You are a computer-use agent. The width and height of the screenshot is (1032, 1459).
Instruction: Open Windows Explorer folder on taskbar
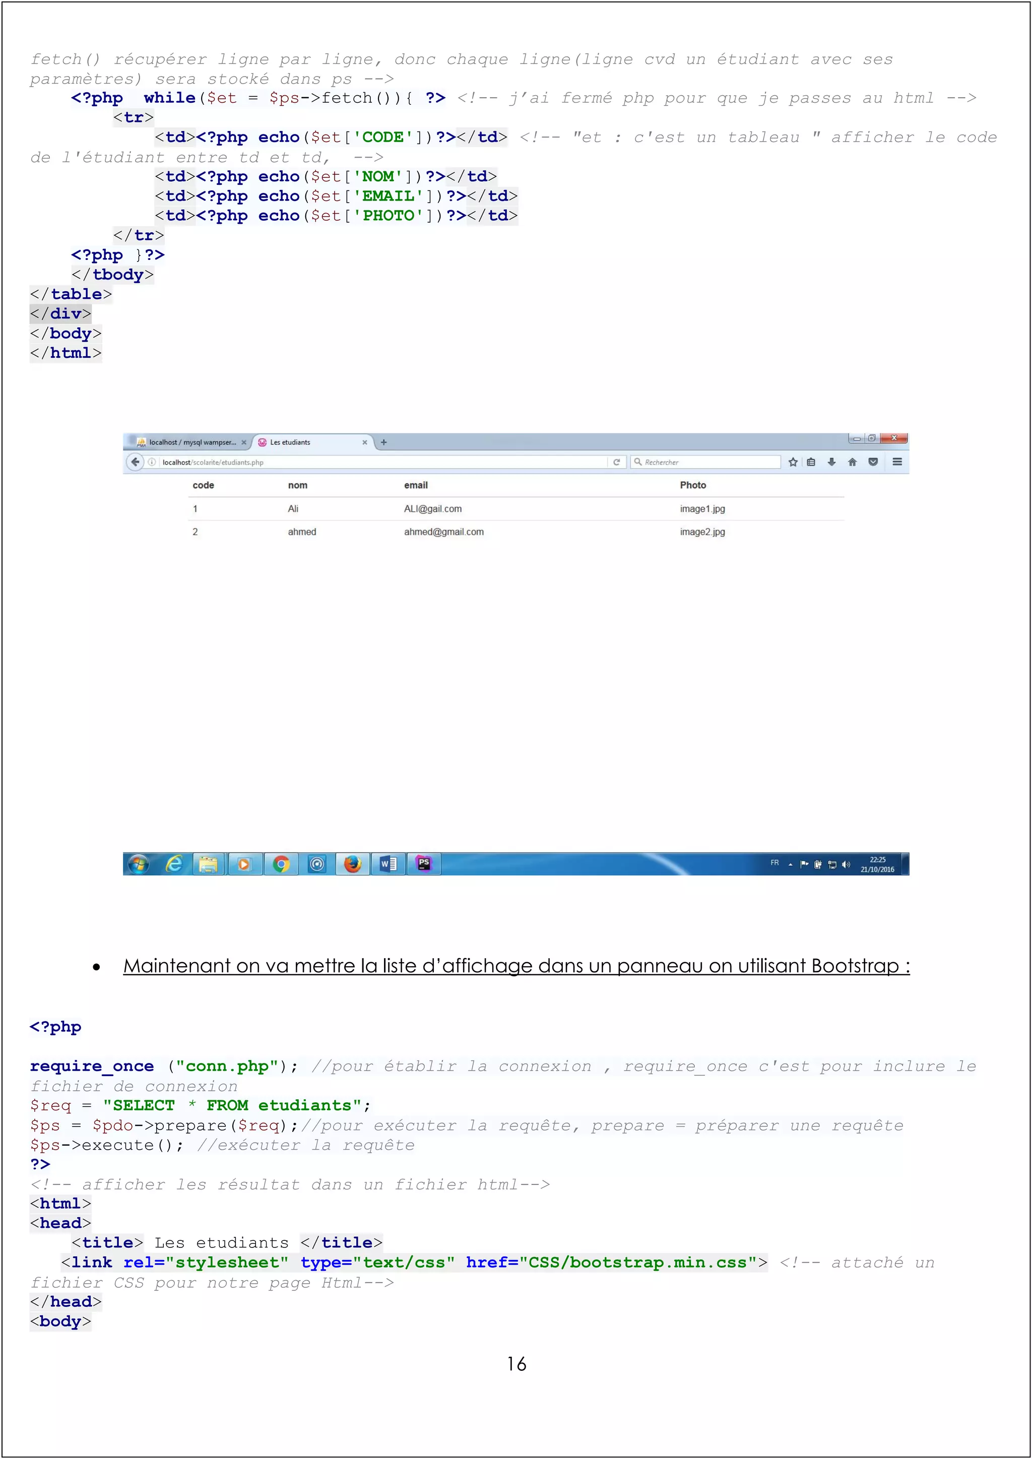(209, 864)
